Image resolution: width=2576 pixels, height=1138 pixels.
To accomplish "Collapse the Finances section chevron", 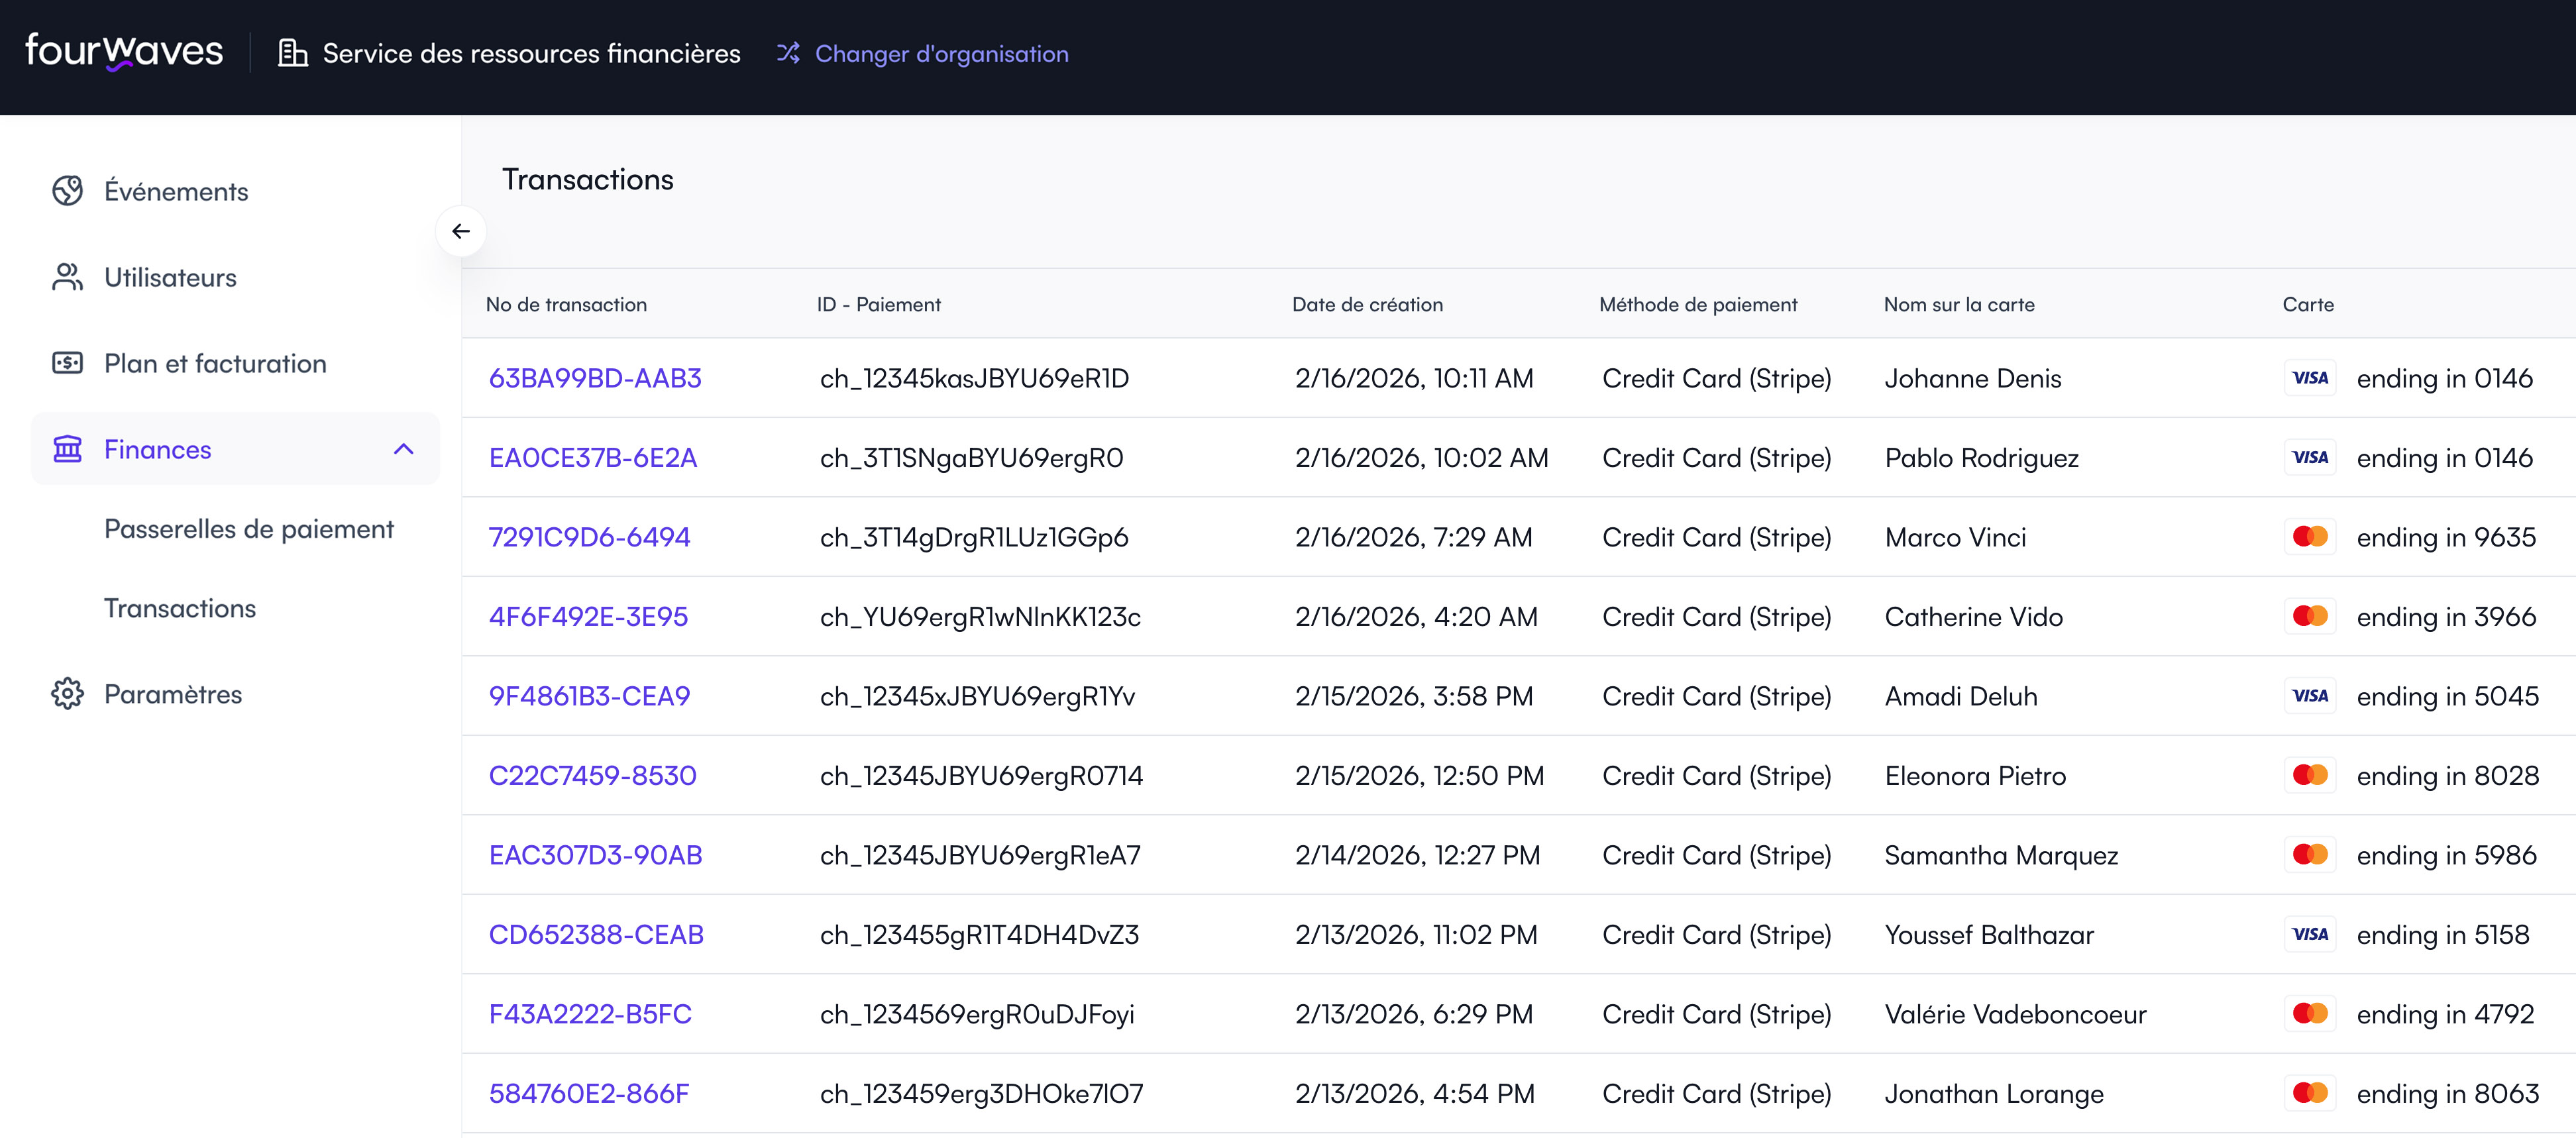I will 404,450.
